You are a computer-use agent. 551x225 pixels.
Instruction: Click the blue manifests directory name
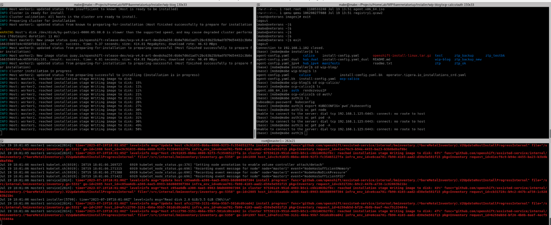331,63
